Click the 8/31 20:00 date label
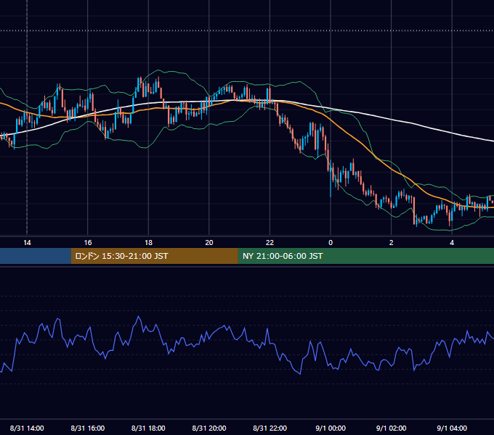 (209, 428)
